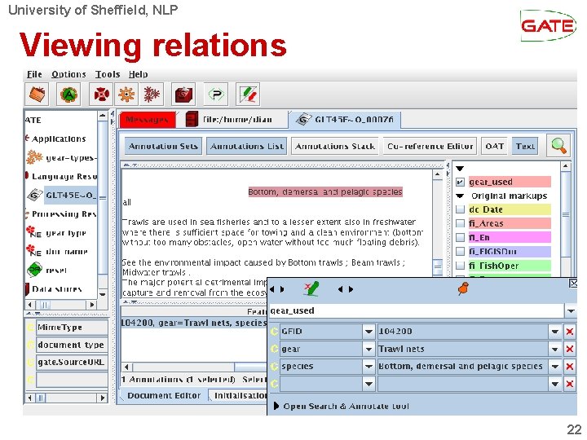Click the MimeType feature field
Screen dimensions: 587x440
pyautogui.click(x=72, y=328)
